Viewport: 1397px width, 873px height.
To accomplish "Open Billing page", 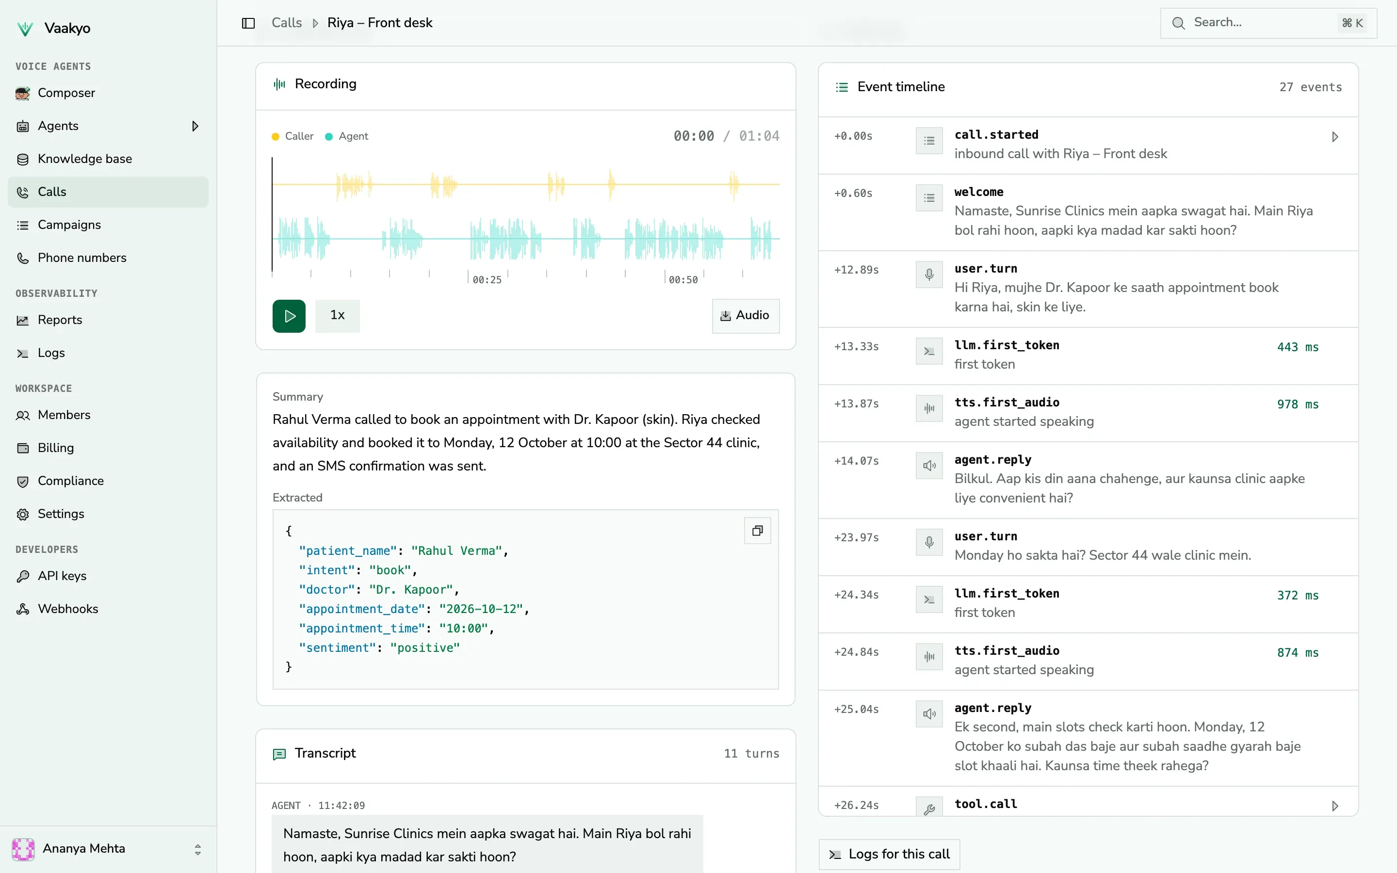I will coord(108,448).
